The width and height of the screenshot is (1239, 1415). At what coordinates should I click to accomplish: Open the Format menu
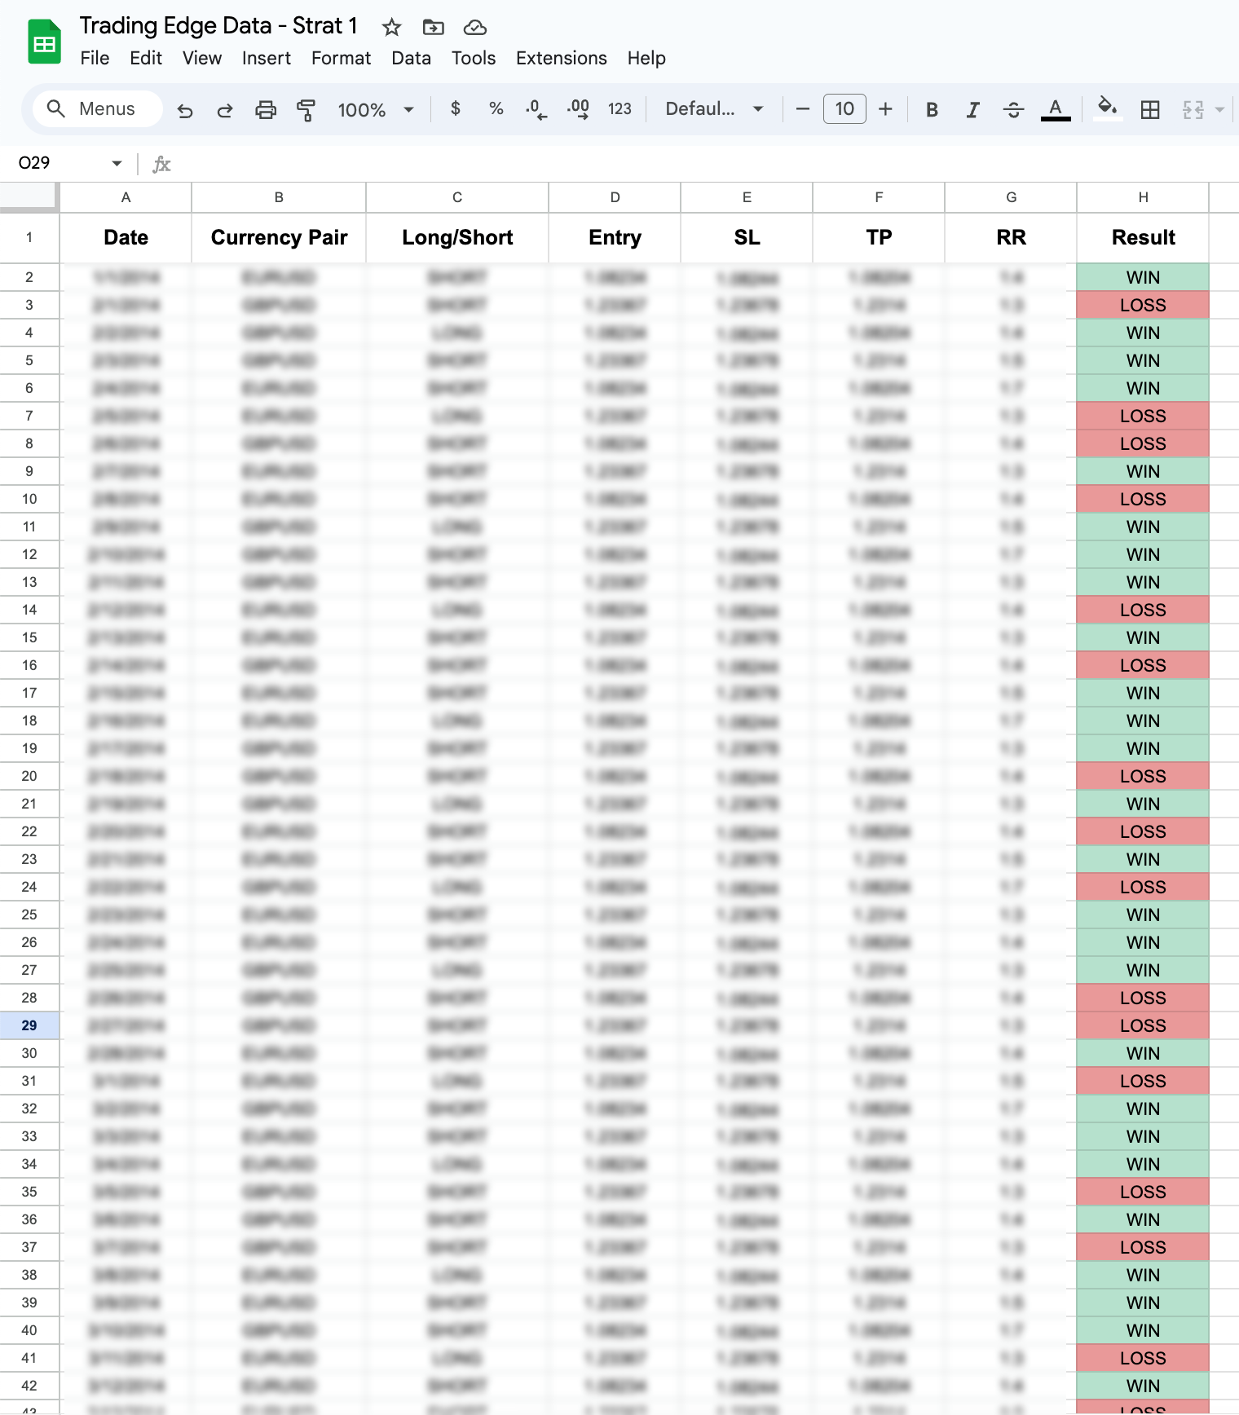(341, 59)
